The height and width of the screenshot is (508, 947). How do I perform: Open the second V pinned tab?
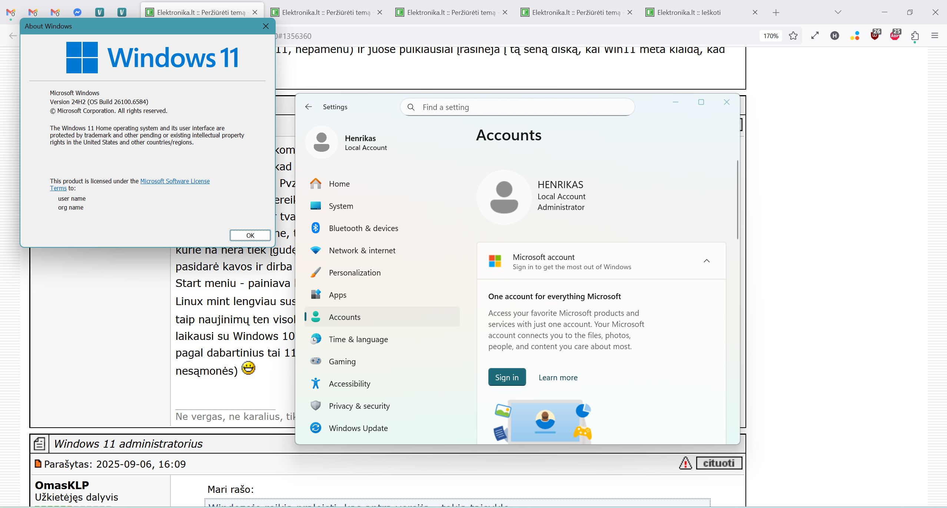122,13
